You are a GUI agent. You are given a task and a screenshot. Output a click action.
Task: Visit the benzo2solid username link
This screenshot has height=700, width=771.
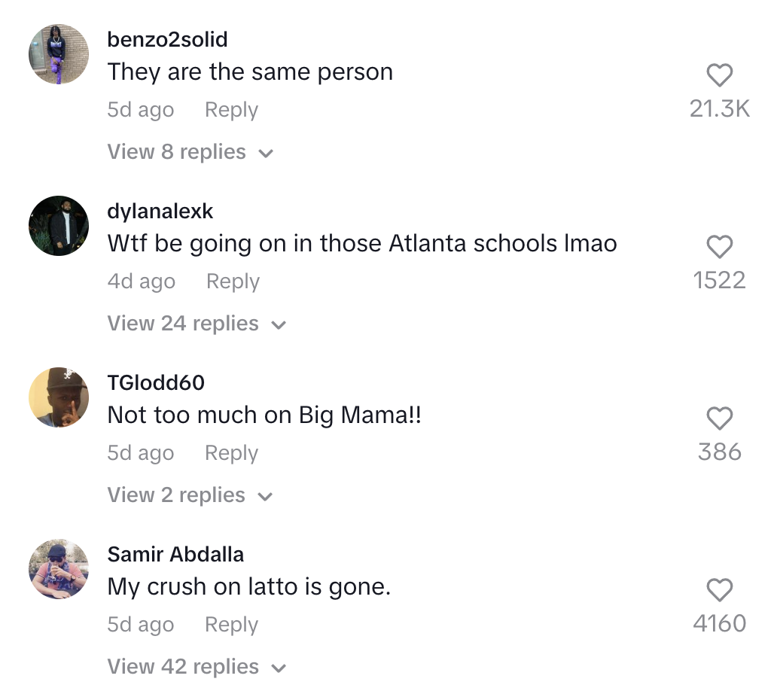coord(167,40)
